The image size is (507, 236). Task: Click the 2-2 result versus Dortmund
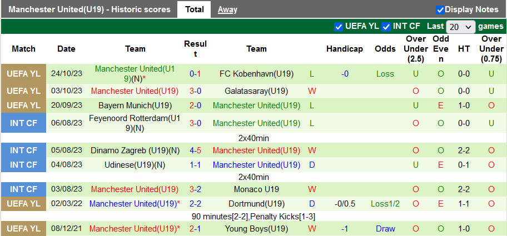(195, 204)
